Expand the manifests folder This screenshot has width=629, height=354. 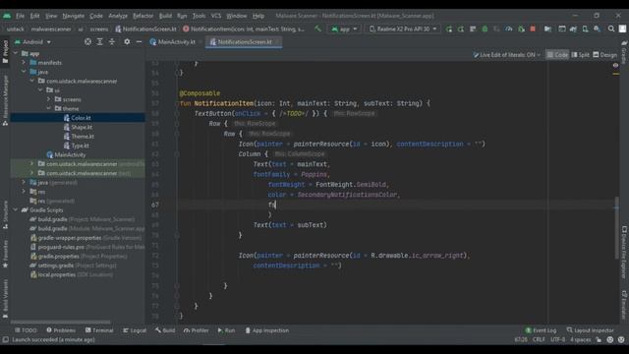pos(24,62)
